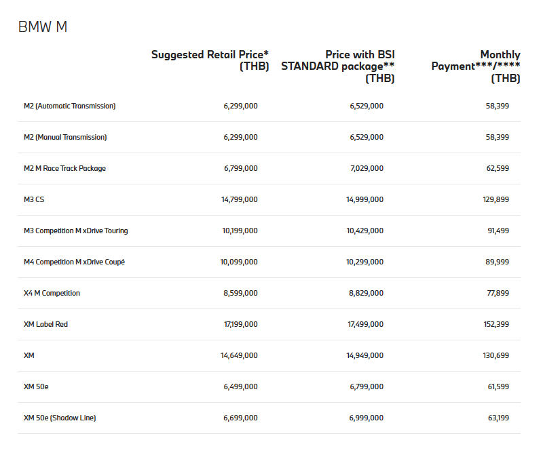
Task: Click M2 Automatic Transmission's 6,299,000 retail price
Action: pyautogui.click(x=241, y=106)
